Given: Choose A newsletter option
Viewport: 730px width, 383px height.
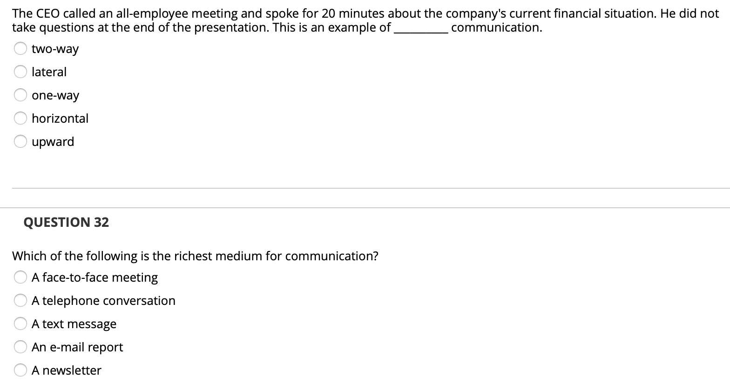Looking at the screenshot, I should pyautogui.click(x=20, y=370).
